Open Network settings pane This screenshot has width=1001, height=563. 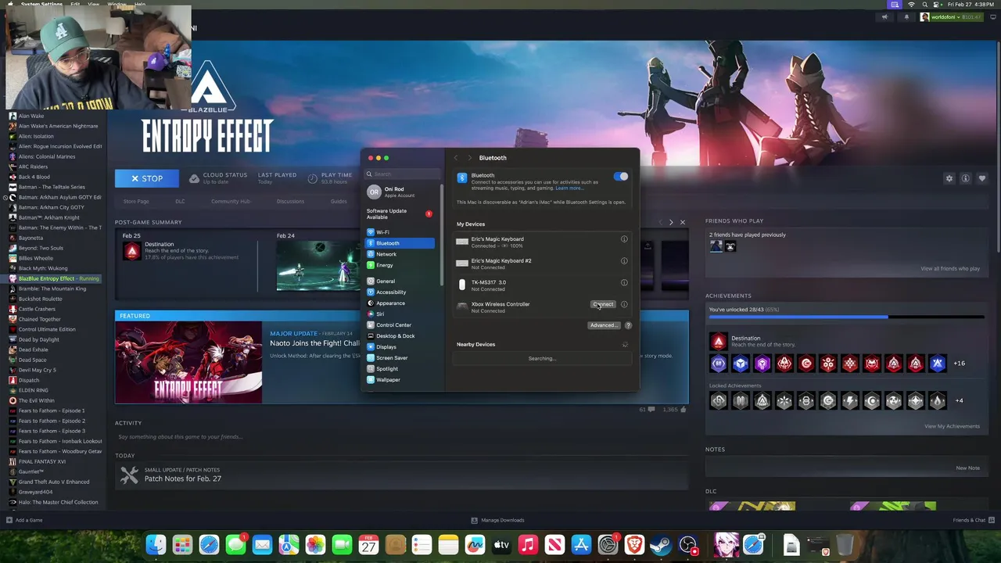(x=400, y=254)
